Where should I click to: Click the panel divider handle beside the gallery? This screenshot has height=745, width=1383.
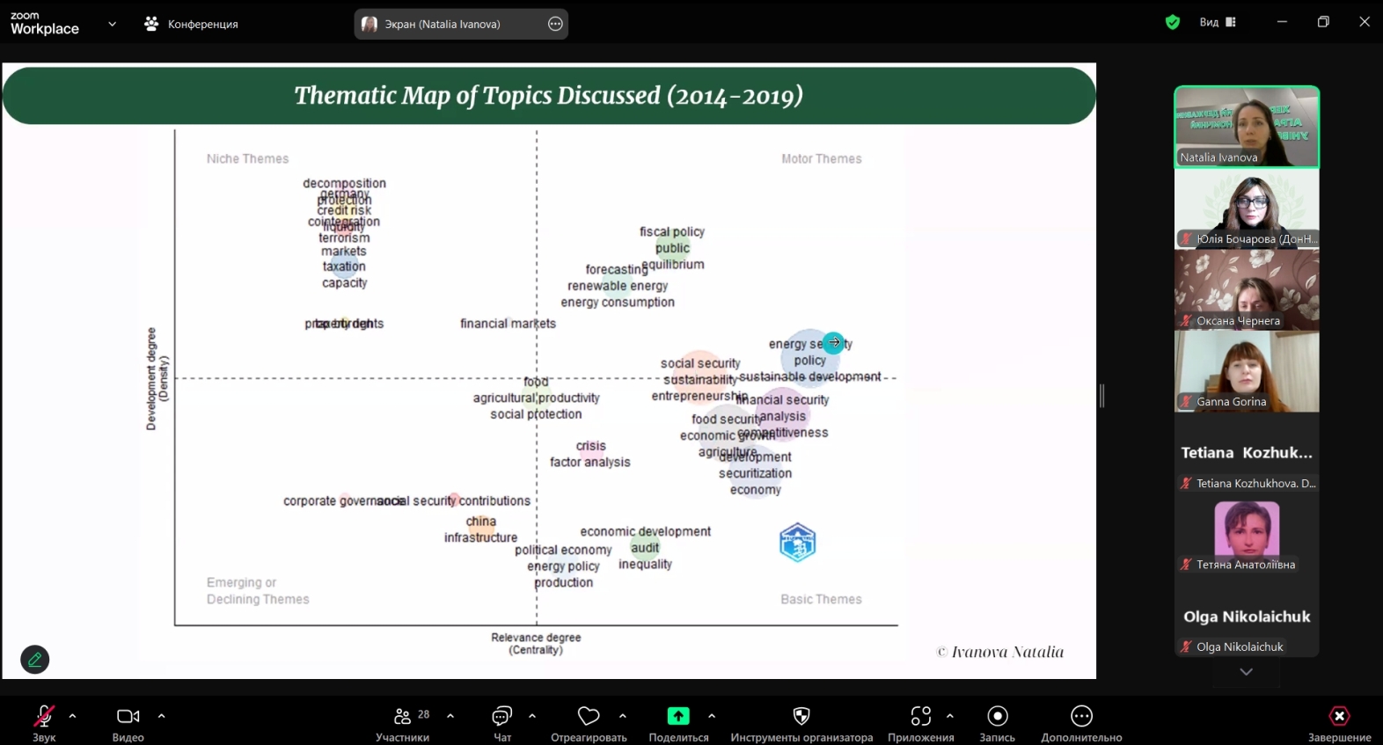click(x=1101, y=396)
